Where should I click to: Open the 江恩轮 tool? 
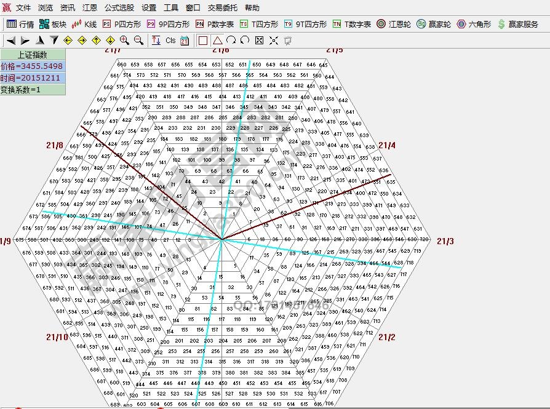click(x=393, y=24)
